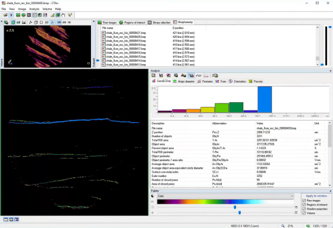
Task: Click the red play arrow toolbar icon
Action: click(11, 15)
